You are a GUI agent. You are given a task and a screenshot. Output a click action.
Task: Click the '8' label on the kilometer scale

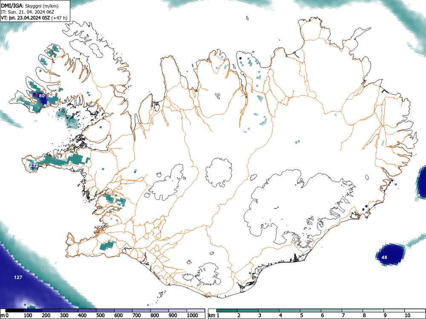pyautogui.click(x=364, y=316)
